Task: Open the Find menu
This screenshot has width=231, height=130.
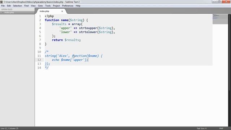Action: click(26, 6)
